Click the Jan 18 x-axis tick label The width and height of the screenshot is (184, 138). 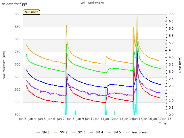tap(166, 119)
